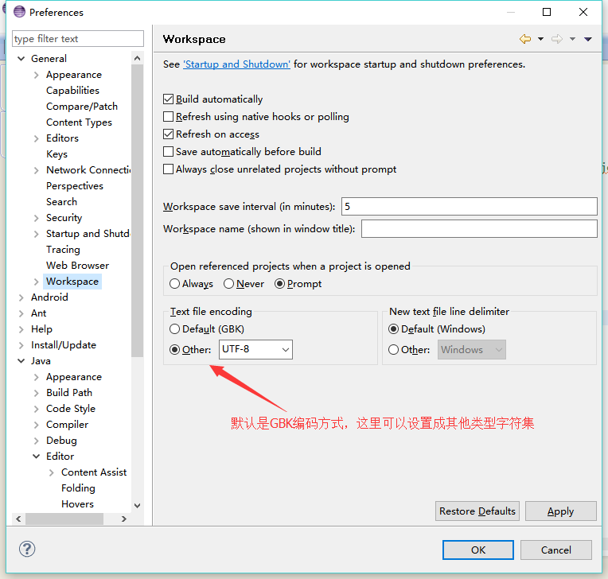Screen dimensions: 608x579
Task: Select Always for opening referenced projects
Action: [175, 284]
